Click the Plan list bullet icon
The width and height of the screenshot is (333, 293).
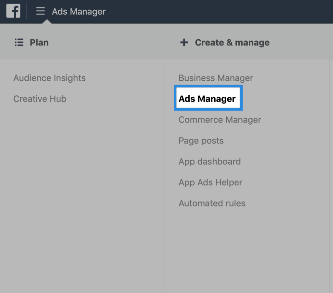[19, 43]
